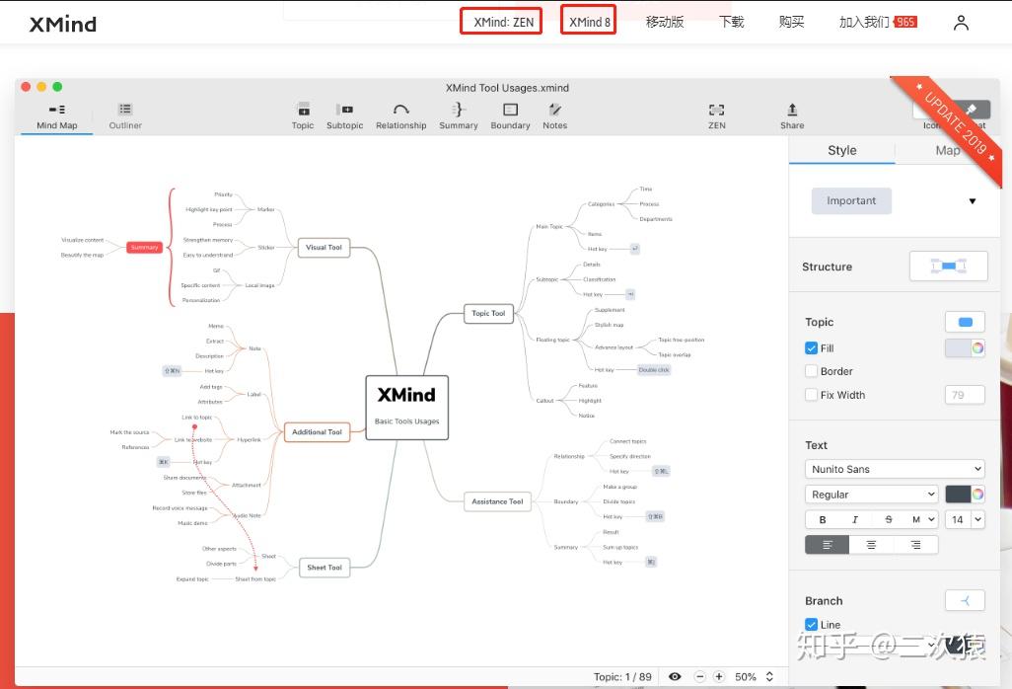
Task: Open the 50% zoom level stepper
Action: click(x=769, y=677)
